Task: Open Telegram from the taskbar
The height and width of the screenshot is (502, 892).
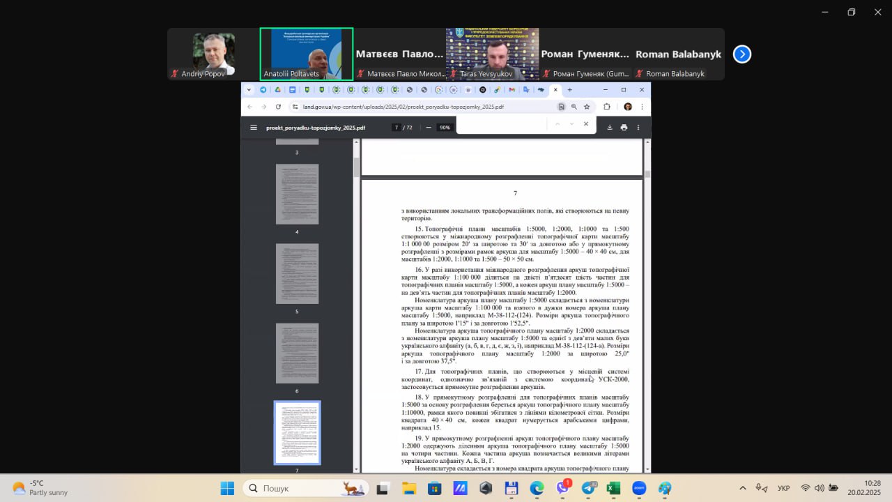Action: click(589, 489)
